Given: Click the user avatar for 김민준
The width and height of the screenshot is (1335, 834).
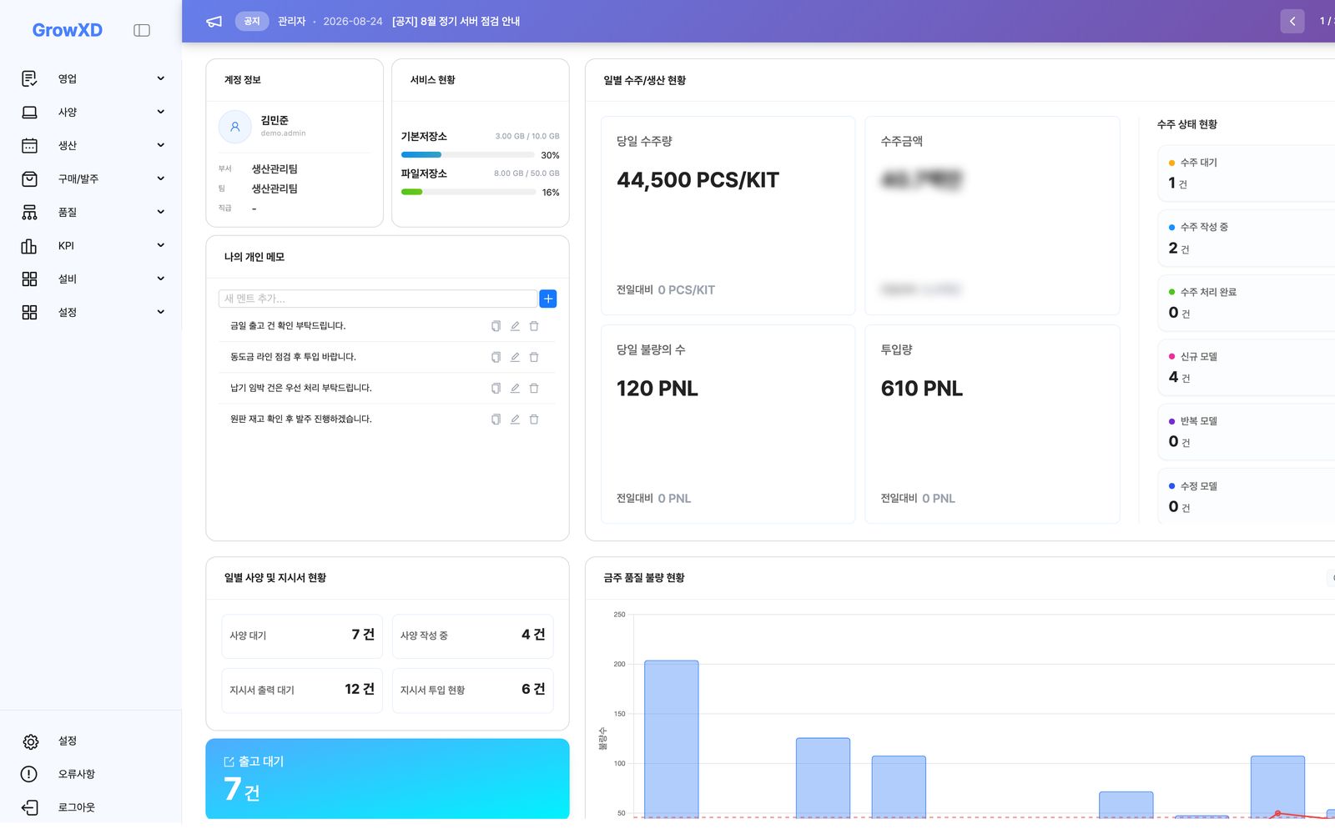Looking at the screenshot, I should (234, 127).
